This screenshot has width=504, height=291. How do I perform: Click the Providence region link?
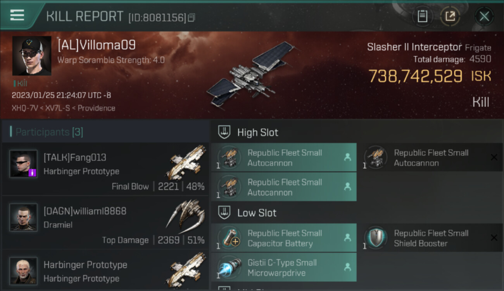(96, 108)
